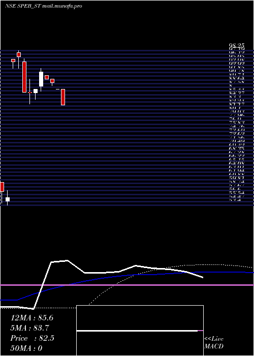The width and height of the screenshot is (254, 356).
Task: Click the '50MA : 0' value
Action: point(26,348)
